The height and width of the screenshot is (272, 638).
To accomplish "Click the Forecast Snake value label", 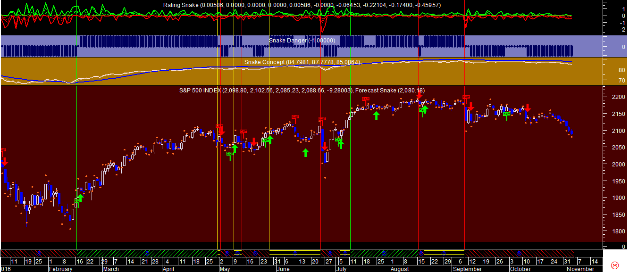I will (391, 90).
